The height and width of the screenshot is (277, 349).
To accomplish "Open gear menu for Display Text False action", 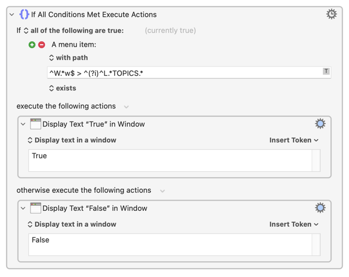I will coord(320,208).
